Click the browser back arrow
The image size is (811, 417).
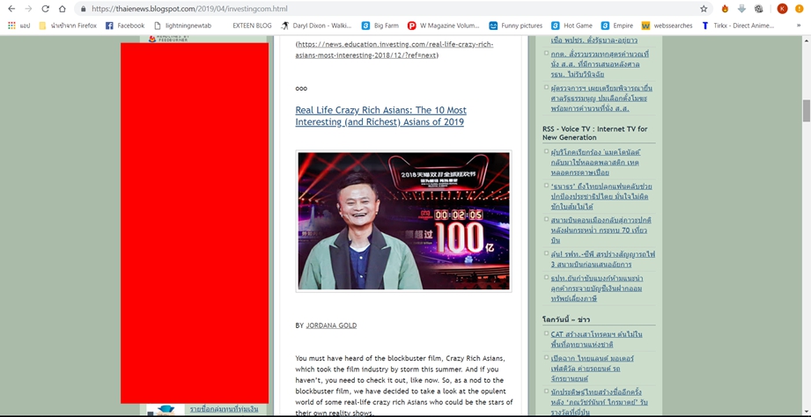(x=11, y=9)
